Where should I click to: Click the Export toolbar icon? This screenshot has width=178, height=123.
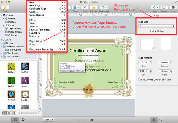click(164, 8)
